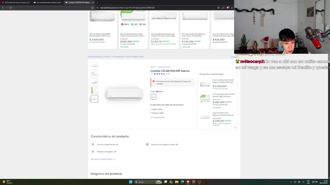Click the share icon in address bar
Image resolution: width=330 pixels, height=185 pixels.
pos(223,8)
